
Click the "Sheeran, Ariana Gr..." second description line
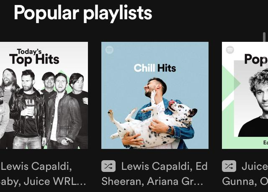click(x=152, y=181)
